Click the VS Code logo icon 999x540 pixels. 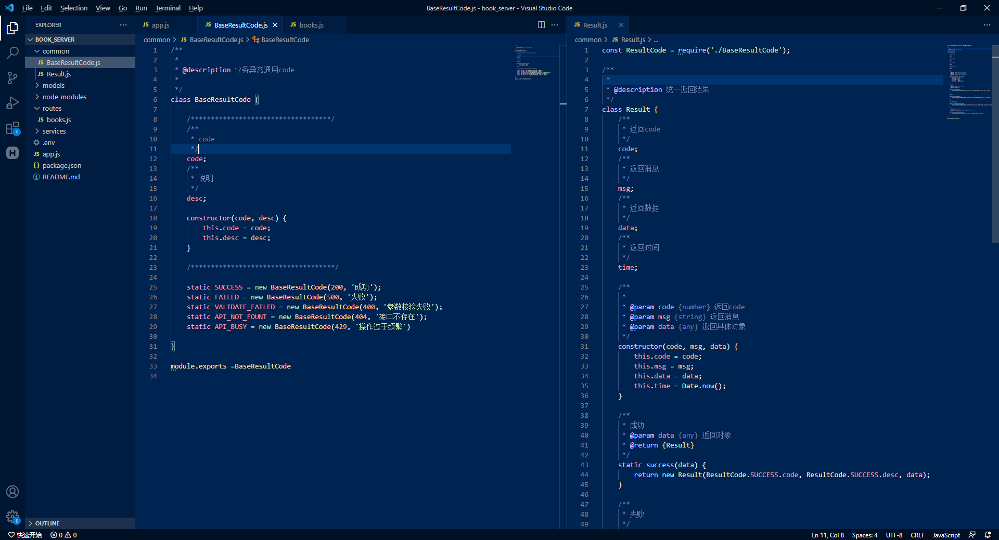coord(9,8)
